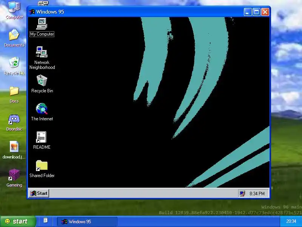
Task: Click partially hidden icon above Windows 95 window
Action: (43, 3)
